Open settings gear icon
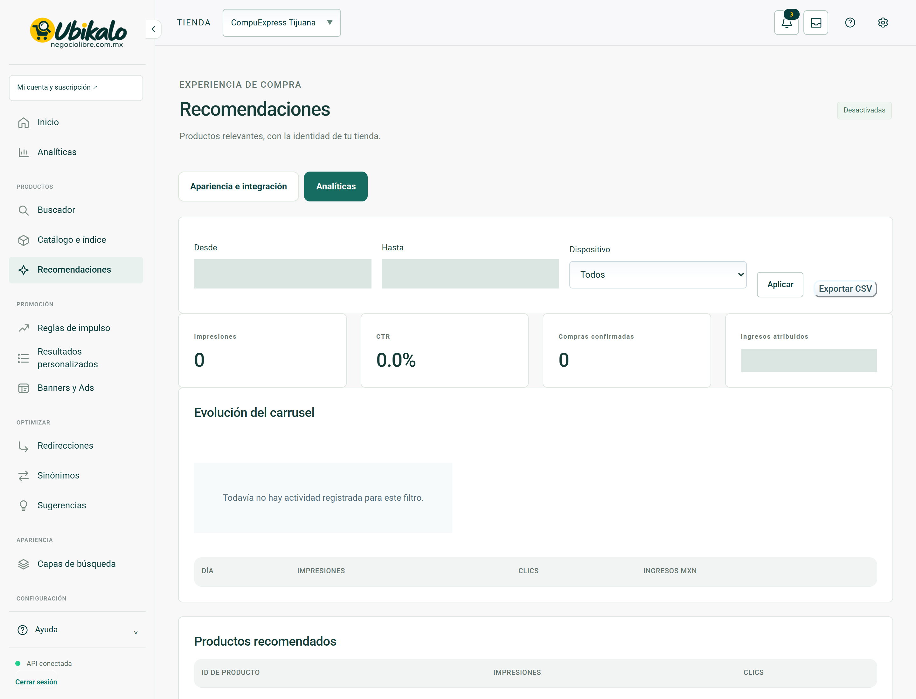The height and width of the screenshot is (699, 916). tap(883, 23)
